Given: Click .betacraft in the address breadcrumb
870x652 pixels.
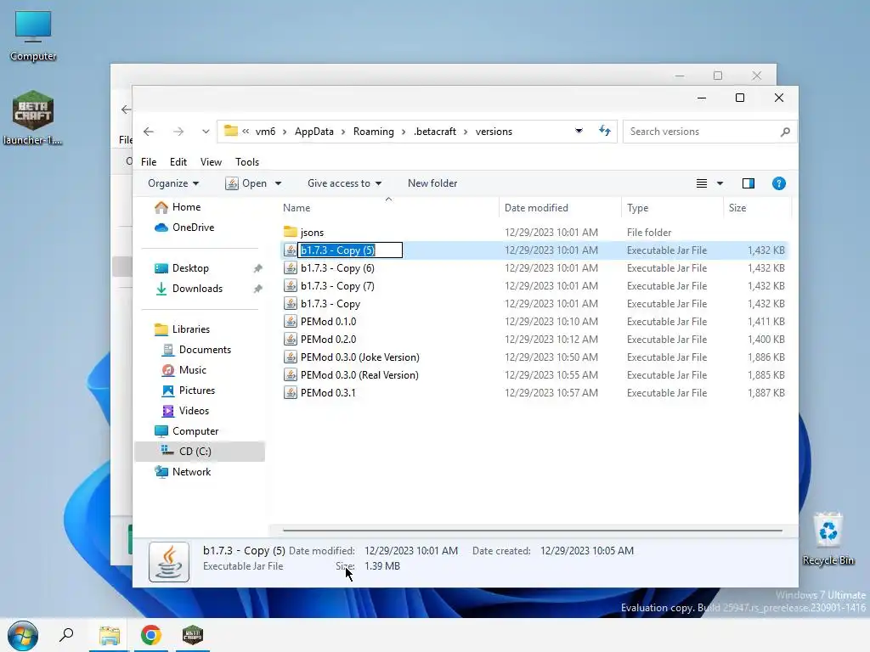Looking at the screenshot, I should pos(435,132).
